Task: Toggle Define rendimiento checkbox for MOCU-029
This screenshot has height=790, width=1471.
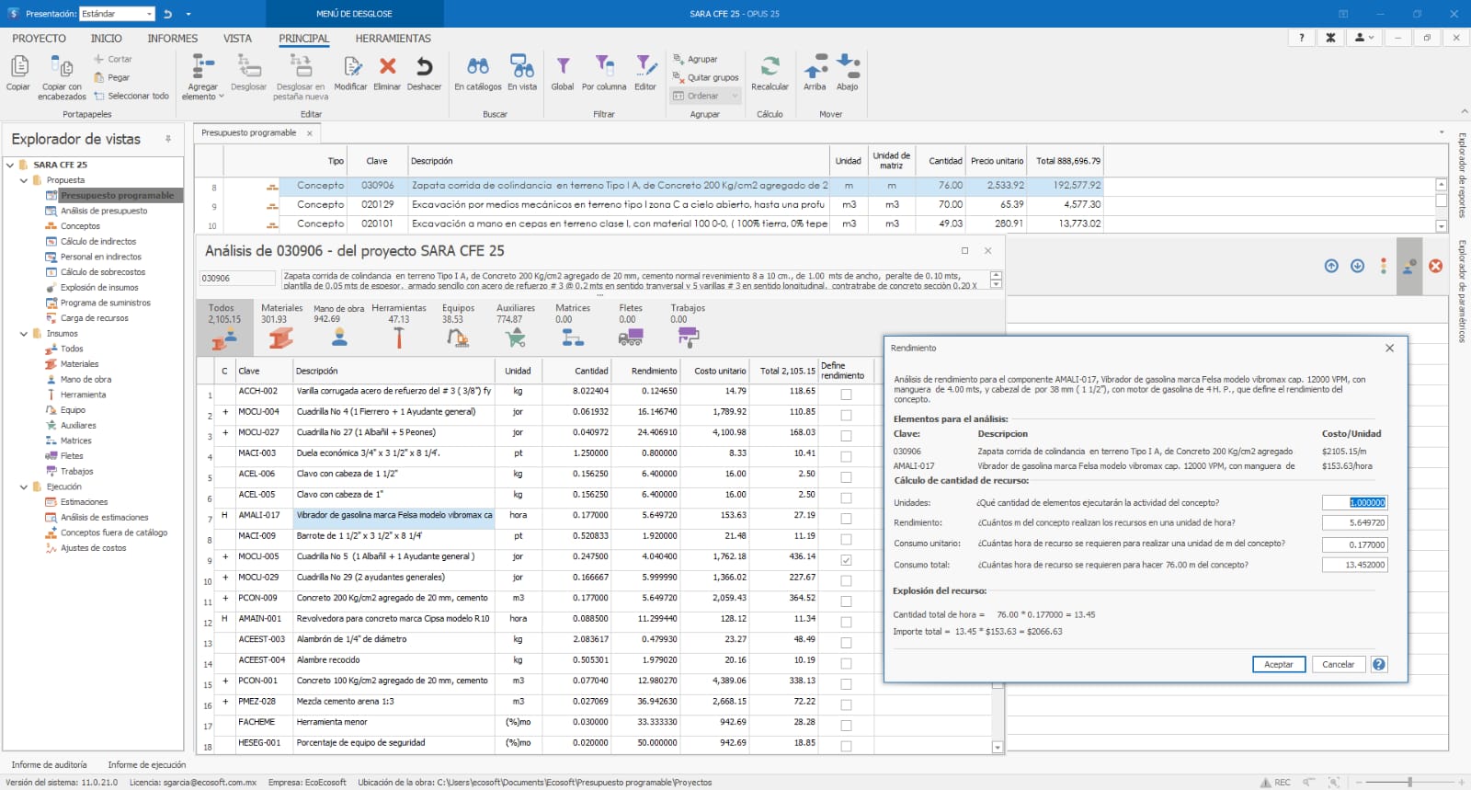Action: click(846, 580)
